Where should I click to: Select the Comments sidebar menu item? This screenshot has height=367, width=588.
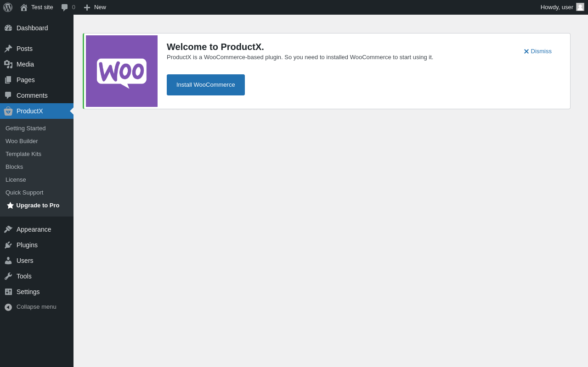coord(37,95)
